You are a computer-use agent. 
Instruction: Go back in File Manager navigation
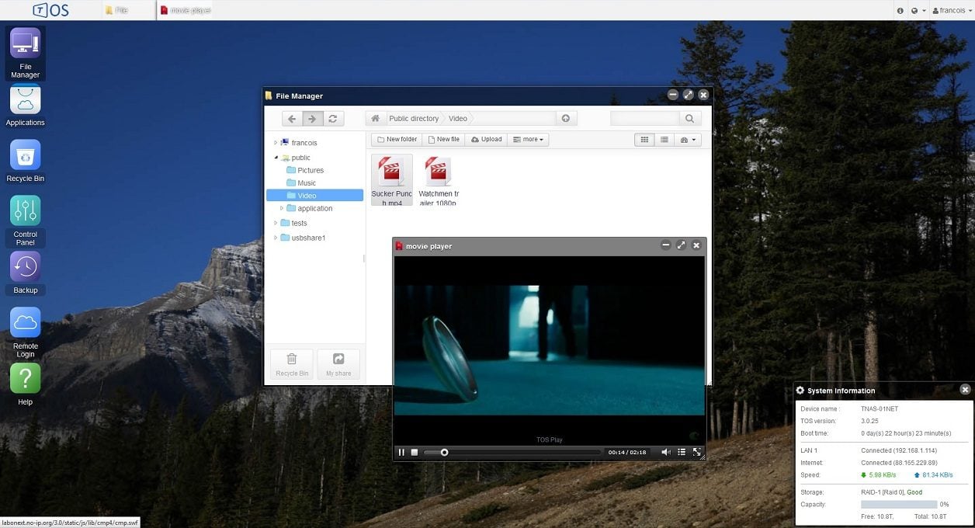292,119
